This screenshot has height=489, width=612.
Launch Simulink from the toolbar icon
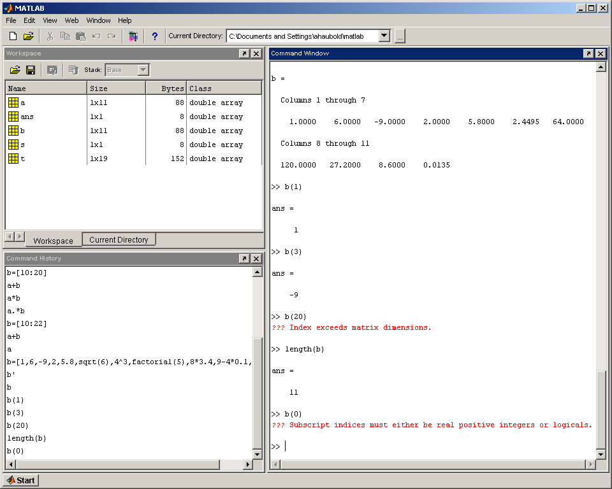tap(133, 36)
